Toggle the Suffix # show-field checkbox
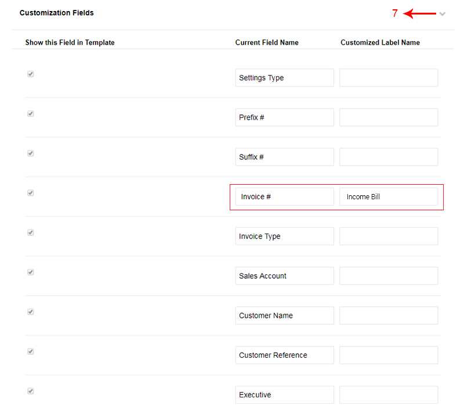Image resolution: width=464 pixels, height=409 pixels. click(x=31, y=153)
